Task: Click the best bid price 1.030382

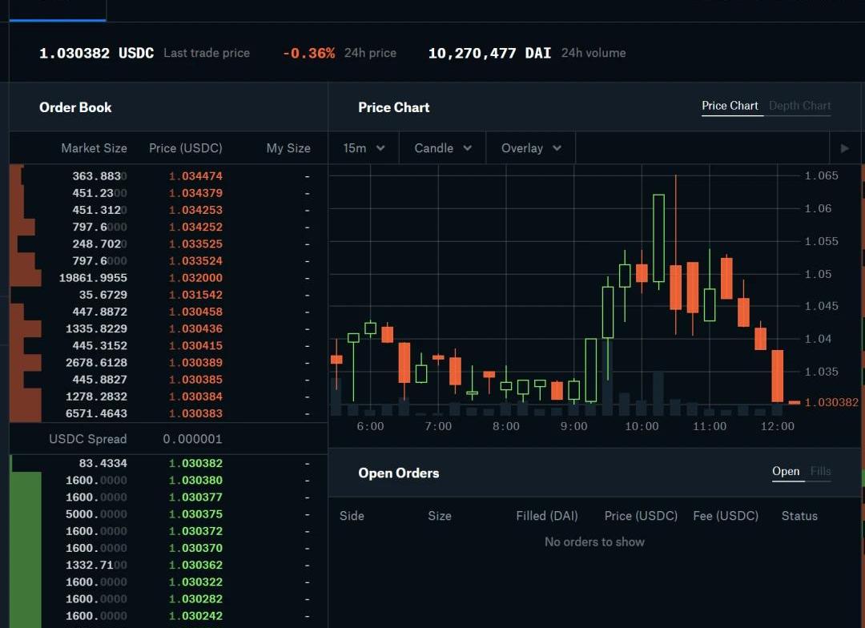Action: [x=195, y=463]
